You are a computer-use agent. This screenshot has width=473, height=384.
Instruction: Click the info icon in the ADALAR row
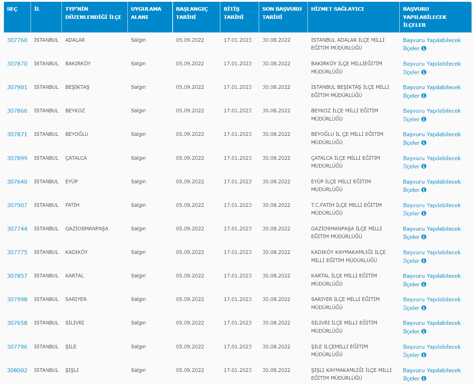(424, 48)
